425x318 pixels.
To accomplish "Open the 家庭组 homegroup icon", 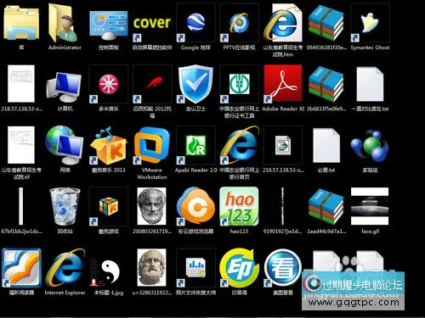I will point(370,145).
